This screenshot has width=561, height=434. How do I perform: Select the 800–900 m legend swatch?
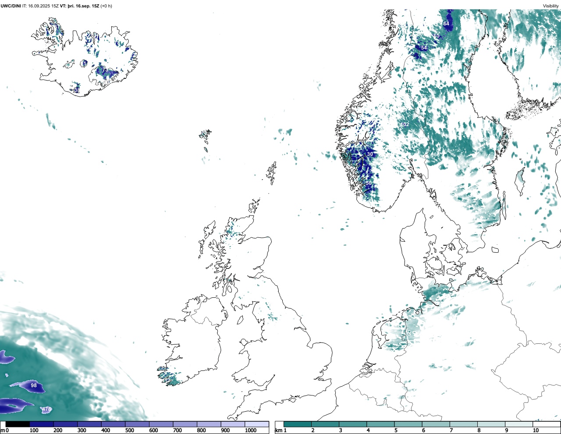(x=209, y=424)
